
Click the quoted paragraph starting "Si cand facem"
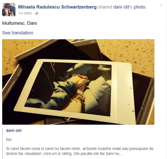(80, 151)
